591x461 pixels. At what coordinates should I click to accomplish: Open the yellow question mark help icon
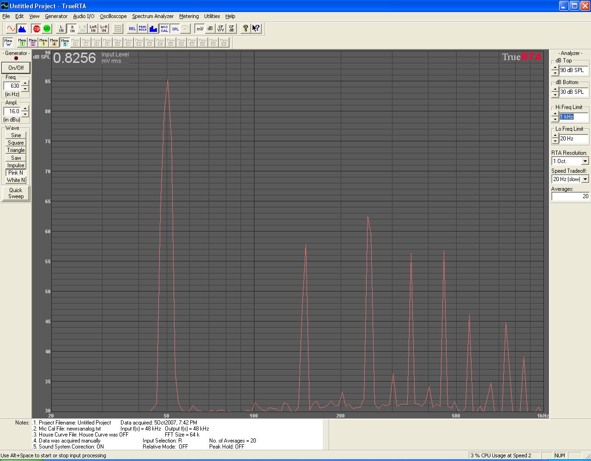point(246,29)
